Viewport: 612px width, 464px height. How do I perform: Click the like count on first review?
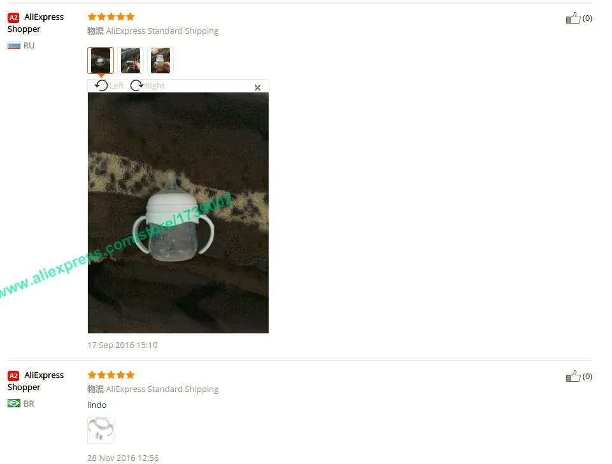587,18
